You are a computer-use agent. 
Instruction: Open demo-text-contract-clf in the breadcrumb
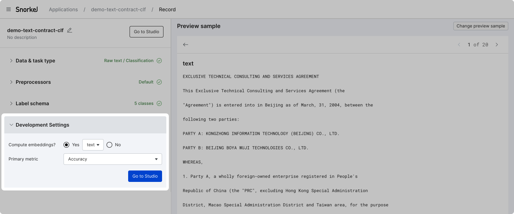(119, 10)
